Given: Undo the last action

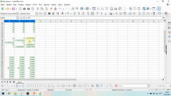Looking at the screenshot, I should click(60, 9).
